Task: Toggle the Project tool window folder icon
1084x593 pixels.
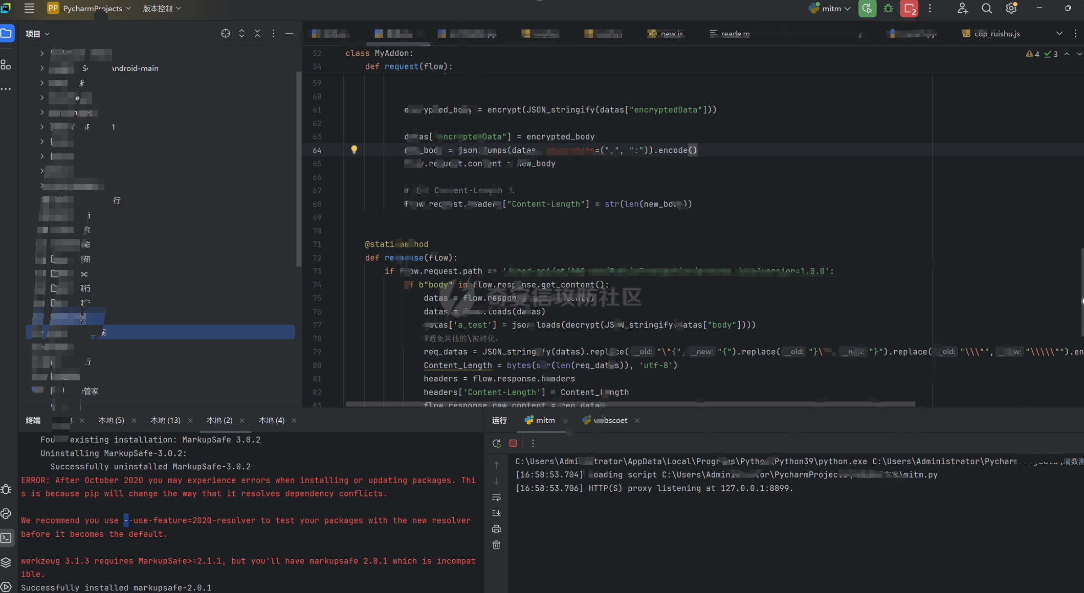Action: [x=7, y=34]
